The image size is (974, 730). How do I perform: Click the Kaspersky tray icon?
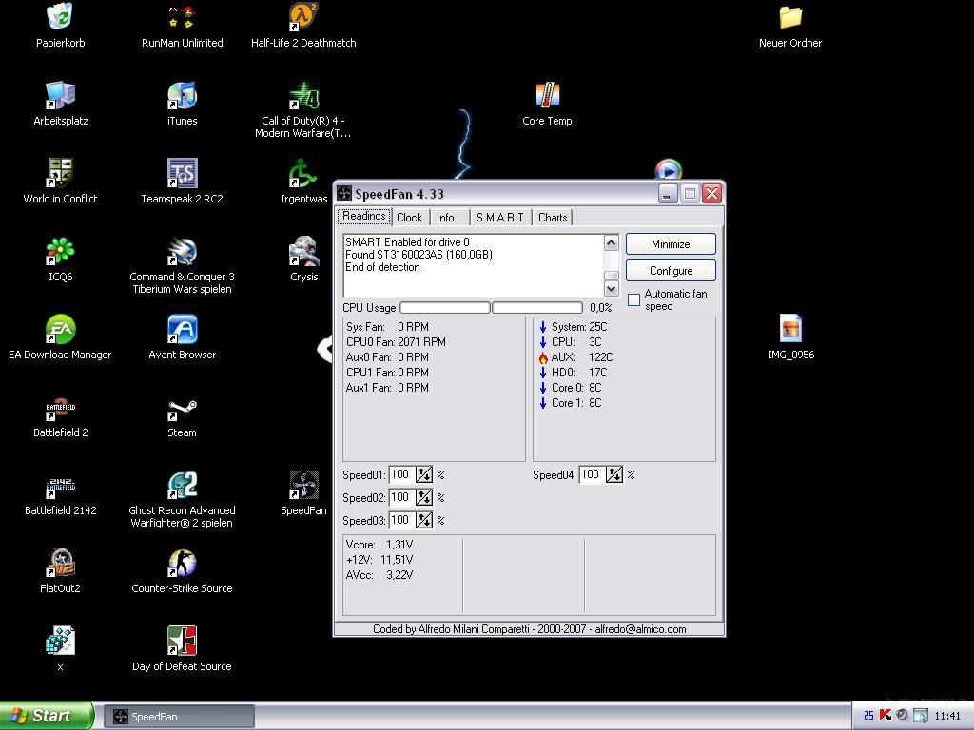(886, 716)
